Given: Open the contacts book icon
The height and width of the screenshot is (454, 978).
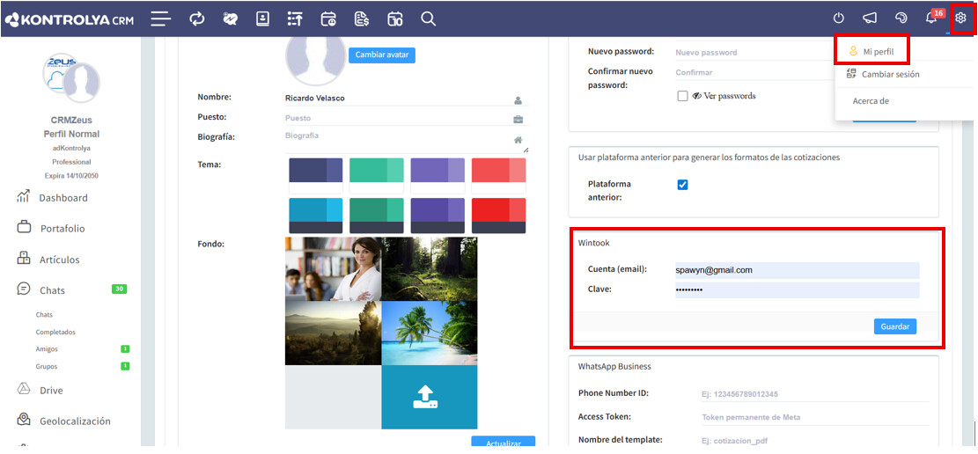Looking at the screenshot, I should (262, 18).
